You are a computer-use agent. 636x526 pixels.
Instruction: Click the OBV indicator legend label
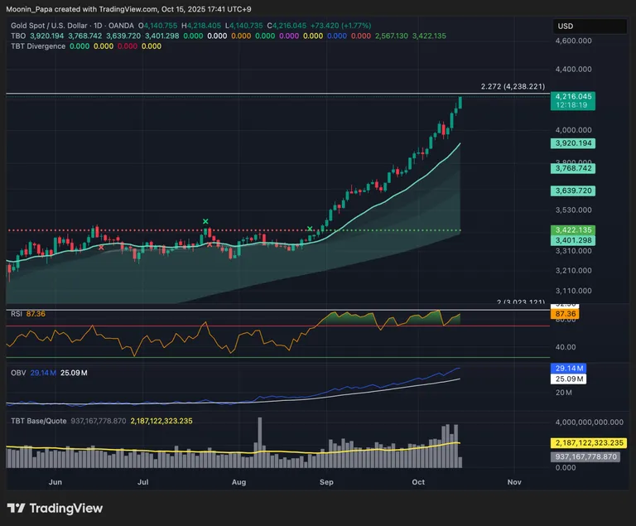[x=17, y=374]
